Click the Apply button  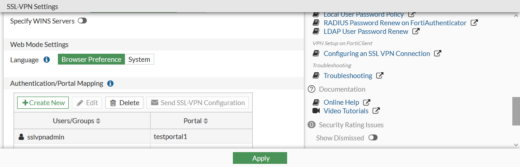[260, 158]
